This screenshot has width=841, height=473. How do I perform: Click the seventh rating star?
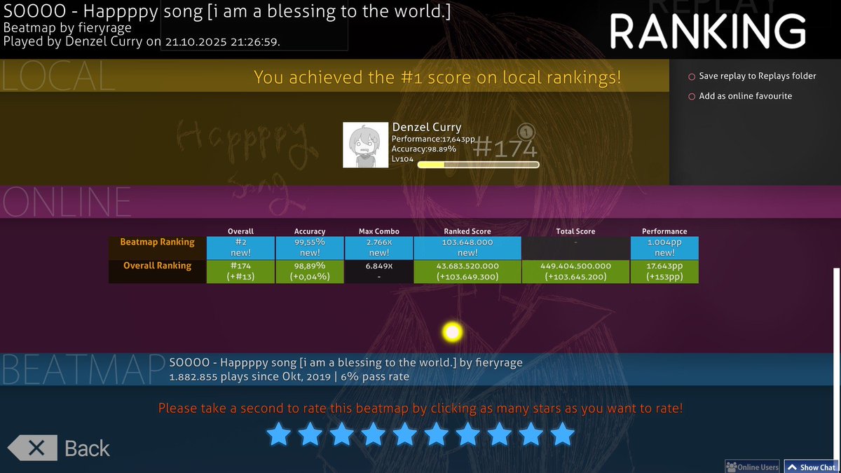click(468, 434)
